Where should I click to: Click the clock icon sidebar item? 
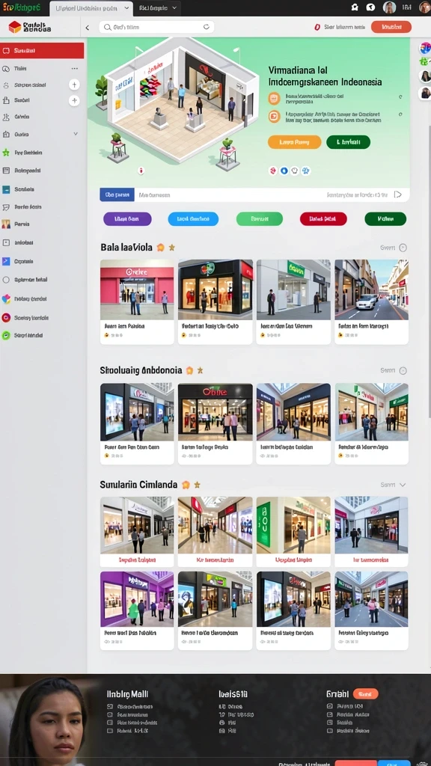pos(6,69)
